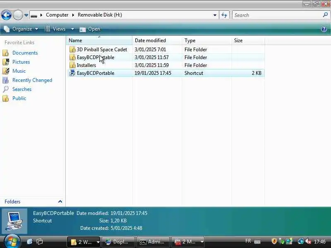This screenshot has width=331, height=248.
Task: Switch to Displ... taskbar window
Action: click(x=118, y=242)
